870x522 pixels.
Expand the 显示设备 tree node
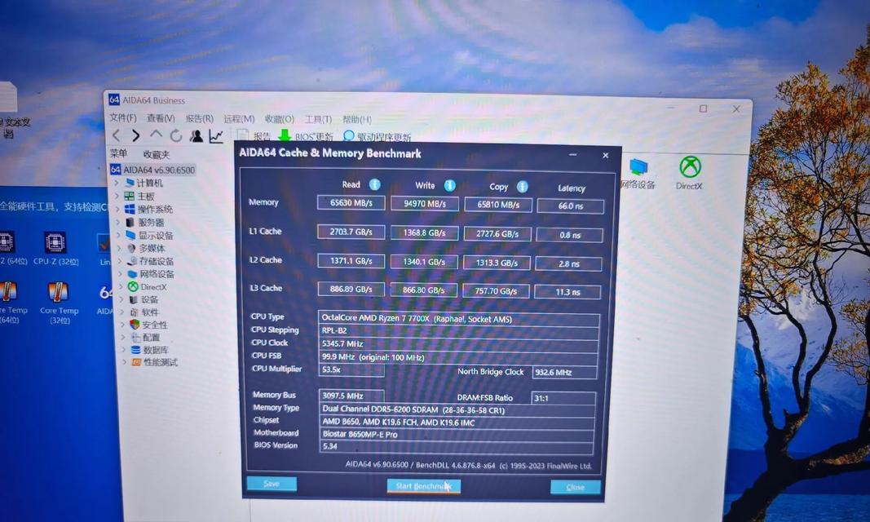pos(118,235)
